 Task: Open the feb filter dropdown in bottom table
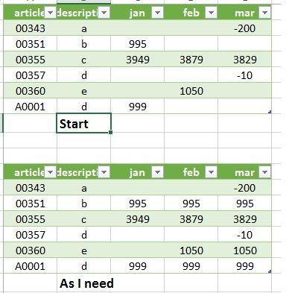tap(211, 172)
